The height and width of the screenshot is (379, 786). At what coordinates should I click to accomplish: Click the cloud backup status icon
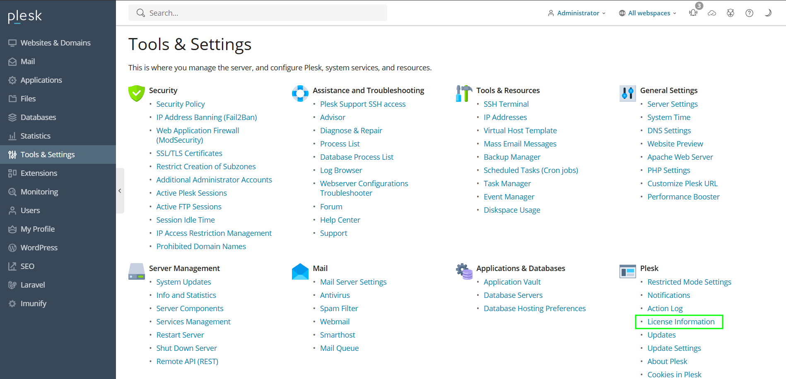[x=712, y=13]
